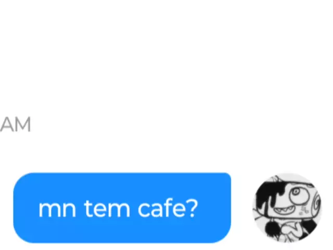Click the avatar beside the message bubble
333x250 pixels.
pos(288,208)
